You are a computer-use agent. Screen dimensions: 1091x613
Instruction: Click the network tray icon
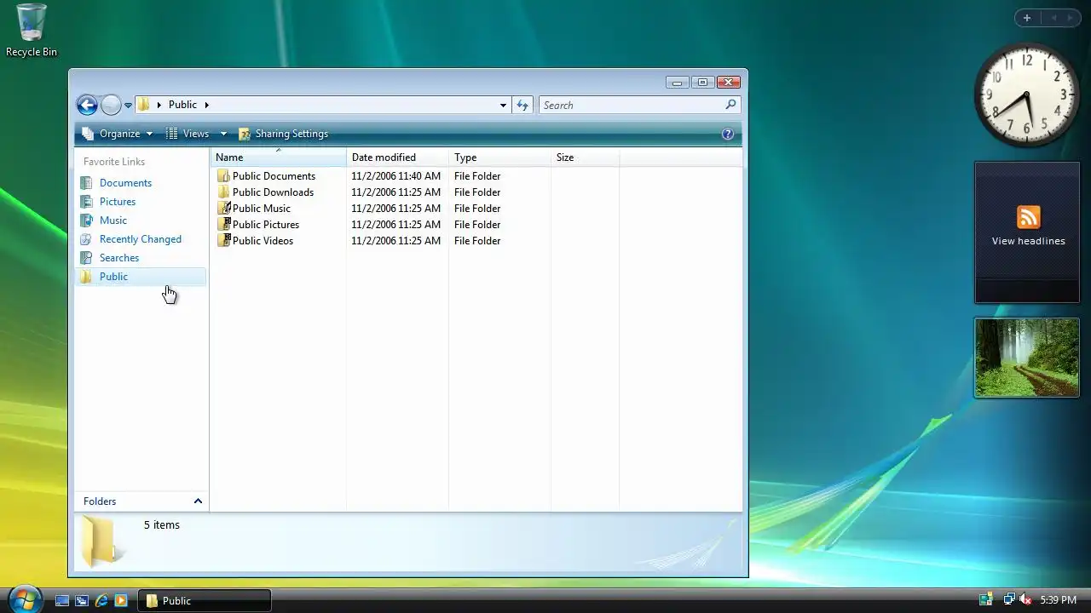coord(1009,600)
